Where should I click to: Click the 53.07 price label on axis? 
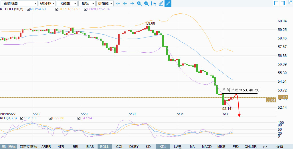tap(283, 97)
